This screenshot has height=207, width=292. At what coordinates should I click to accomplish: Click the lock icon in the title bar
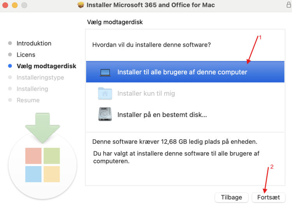click(288, 5)
